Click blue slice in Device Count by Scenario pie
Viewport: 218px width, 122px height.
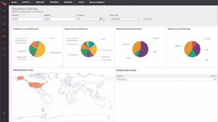[x=91, y=44]
